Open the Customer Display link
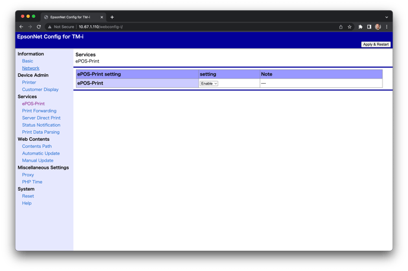 point(40,90)
